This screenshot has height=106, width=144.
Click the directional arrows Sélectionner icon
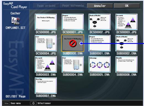pos(33,103)
